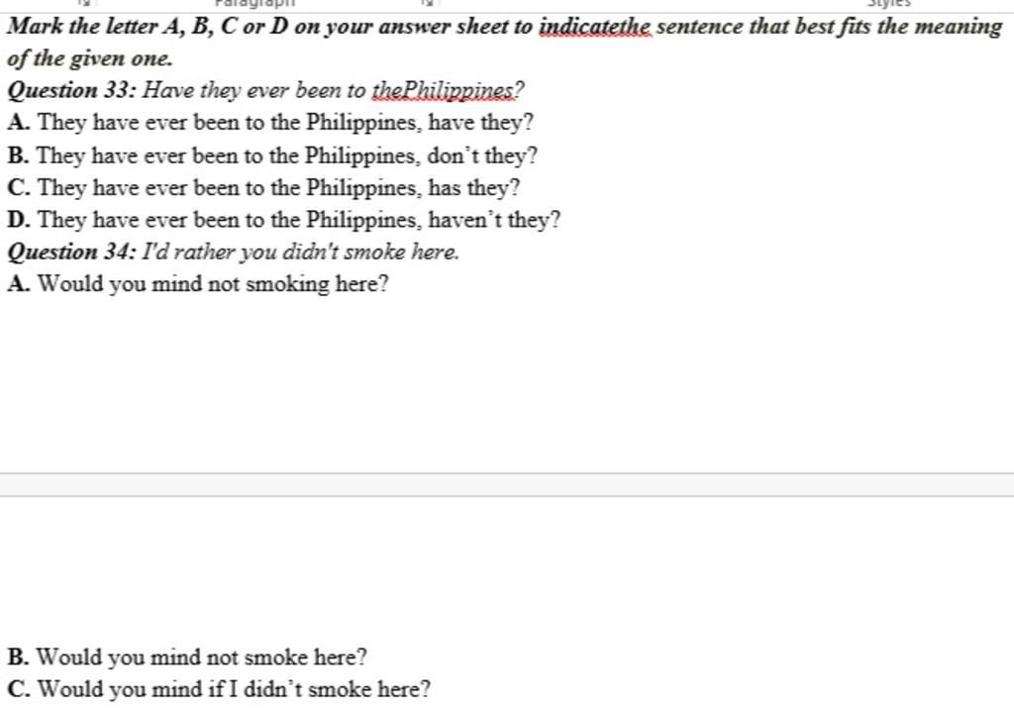Click the misspelled word 'indicatethe'
This screenshot has width=1014, height=712.
point(595,27)
